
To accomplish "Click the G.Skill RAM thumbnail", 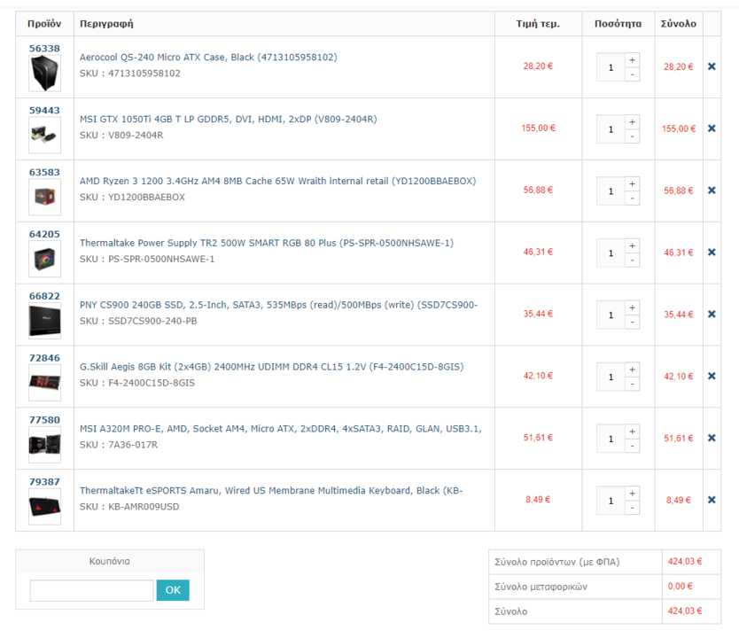I will 45,383.
